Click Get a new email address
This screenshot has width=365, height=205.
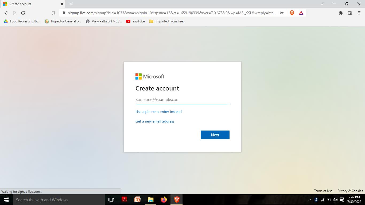click(x=155, y=121)
